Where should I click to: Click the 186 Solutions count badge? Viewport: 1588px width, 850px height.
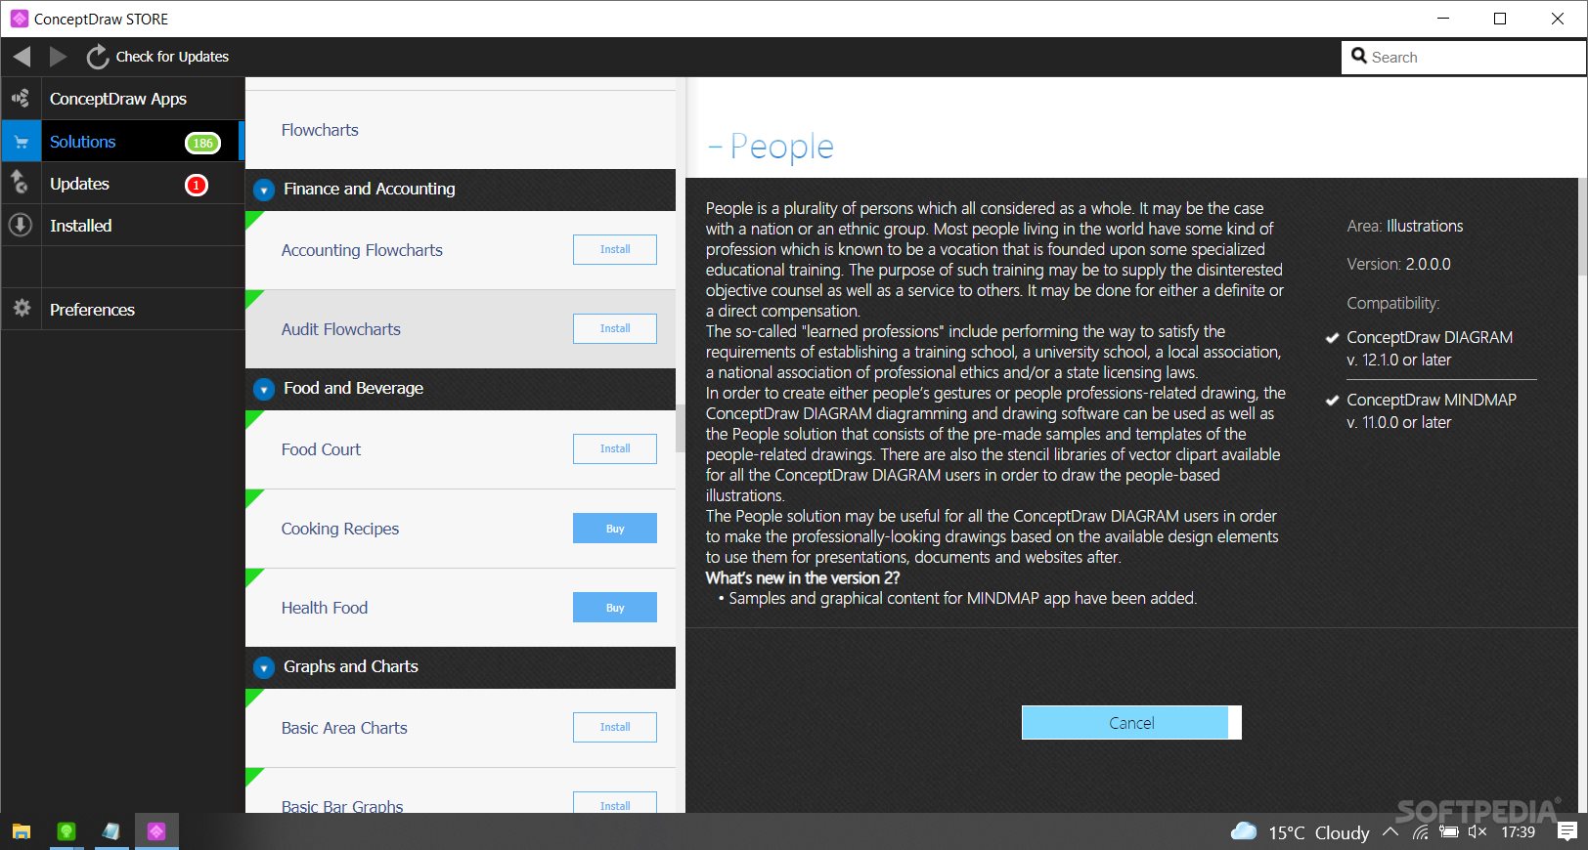coord(202,143)
